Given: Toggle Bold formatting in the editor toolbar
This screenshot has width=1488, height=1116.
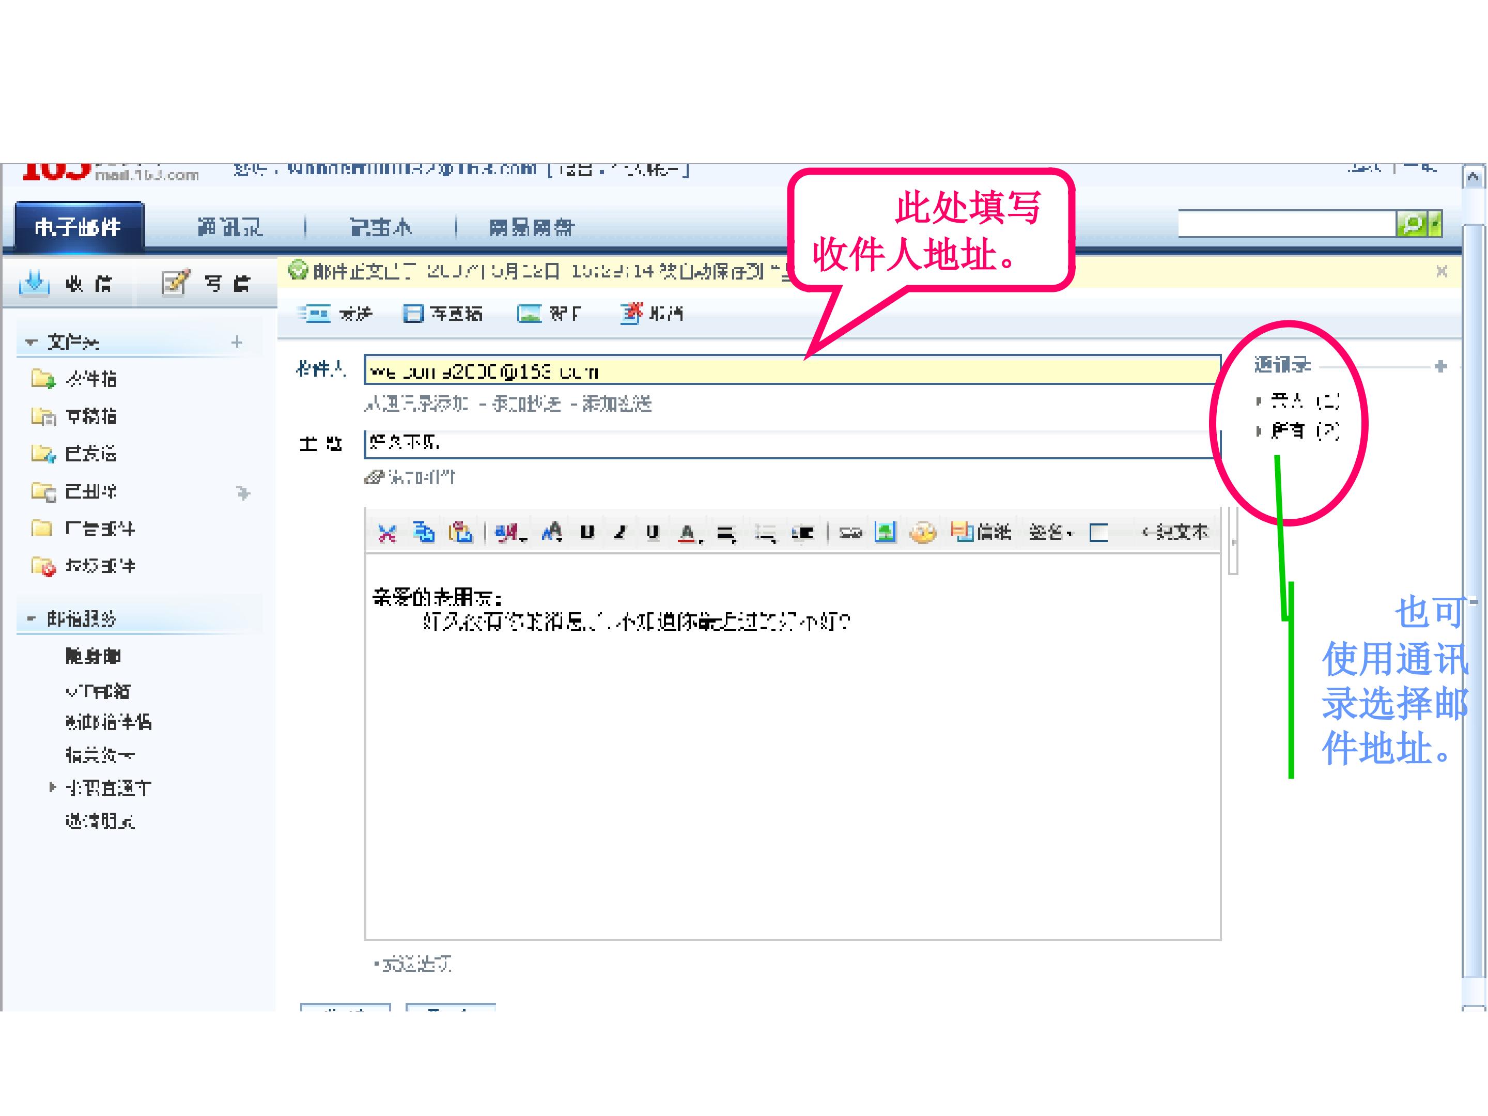Looking at the screenshot, I should coord(587,533).
